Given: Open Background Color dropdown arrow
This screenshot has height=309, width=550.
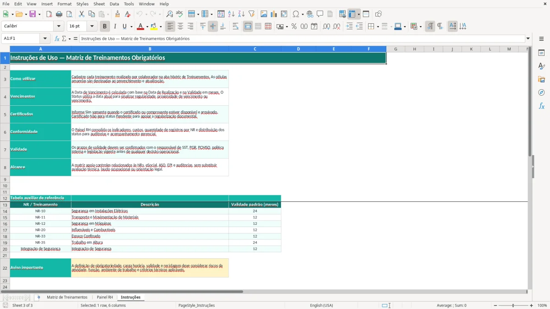Looking at the screenshot, I should click(160, 27).
